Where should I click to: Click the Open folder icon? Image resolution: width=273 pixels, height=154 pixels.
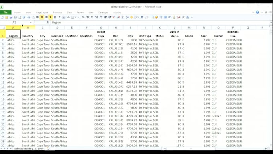point(6,17)
